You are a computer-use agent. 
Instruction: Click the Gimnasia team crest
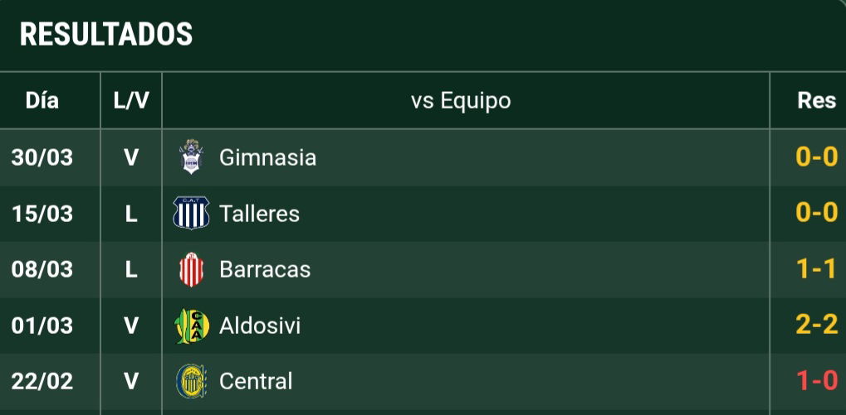191,157
